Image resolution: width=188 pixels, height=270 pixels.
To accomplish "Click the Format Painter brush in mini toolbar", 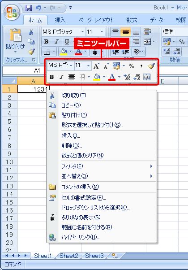I will [151, 66].
